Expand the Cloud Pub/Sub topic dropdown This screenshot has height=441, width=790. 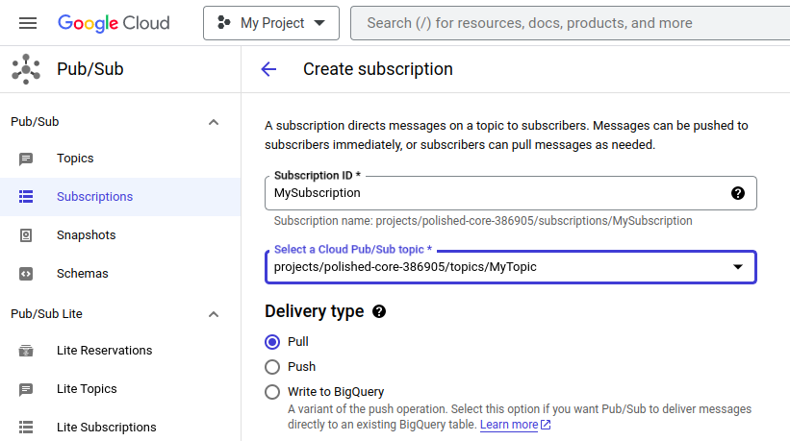tap(737, 267)
